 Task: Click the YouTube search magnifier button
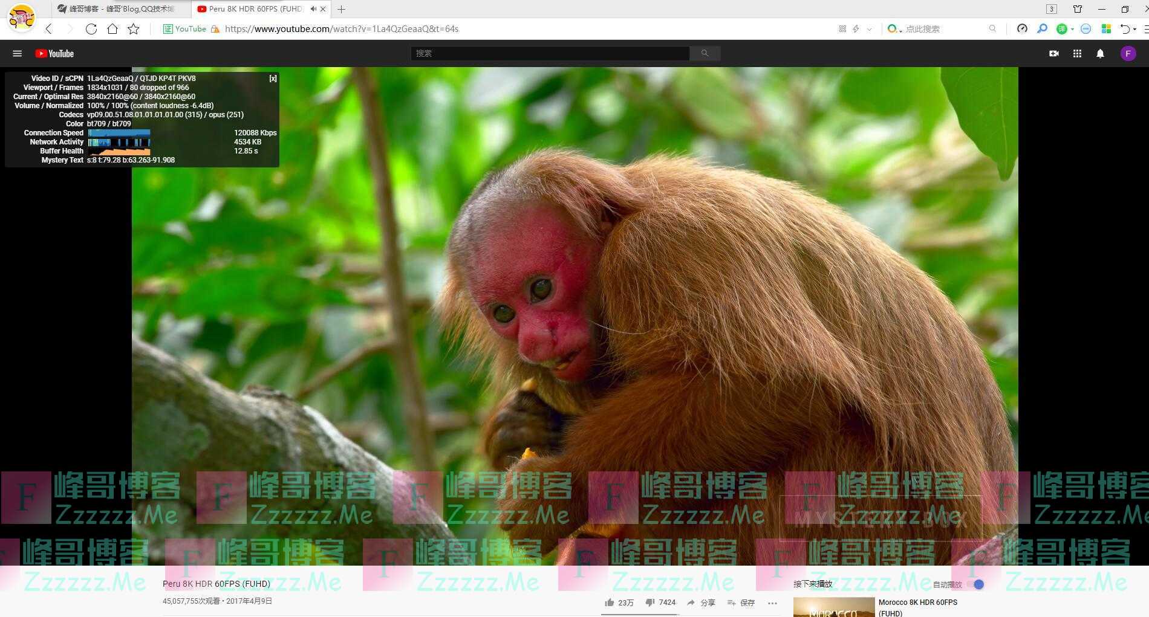(x=705, y=54)
